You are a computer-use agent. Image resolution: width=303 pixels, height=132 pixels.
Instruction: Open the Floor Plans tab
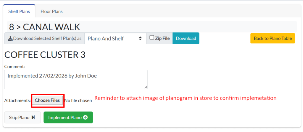[x=51, y=11]
